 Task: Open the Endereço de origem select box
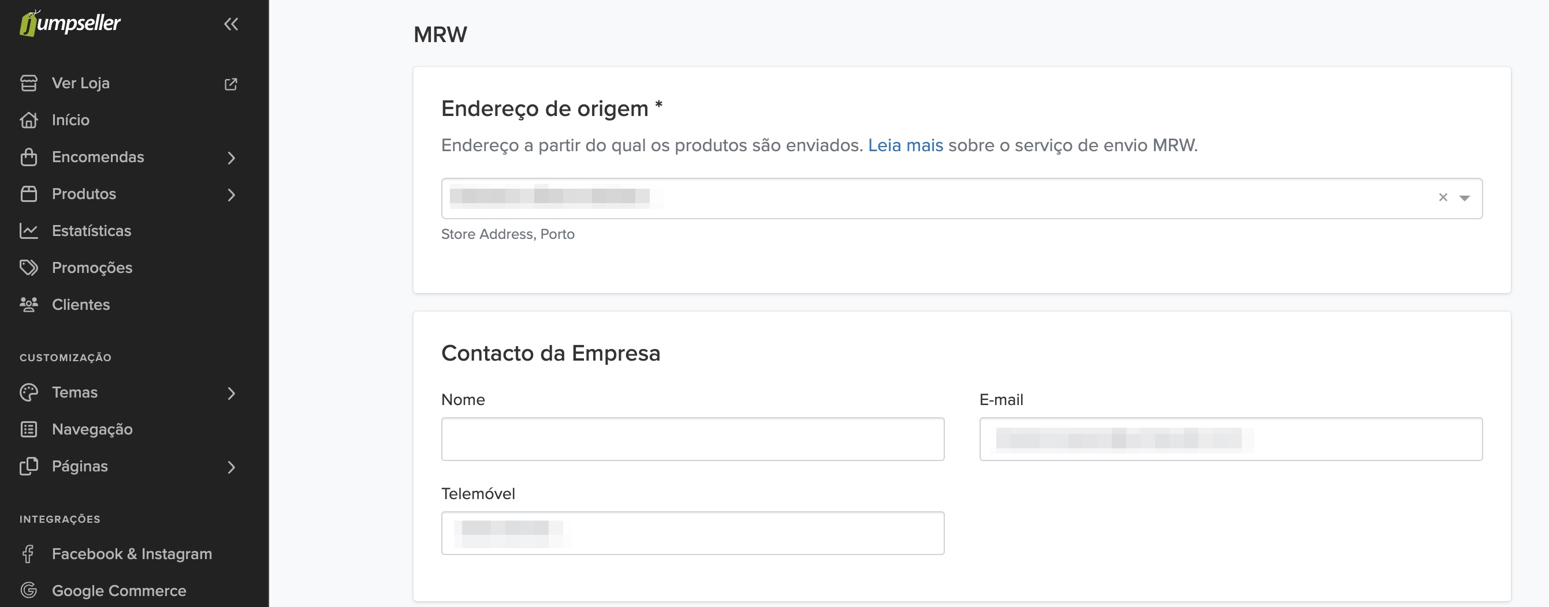coord(962,198)
